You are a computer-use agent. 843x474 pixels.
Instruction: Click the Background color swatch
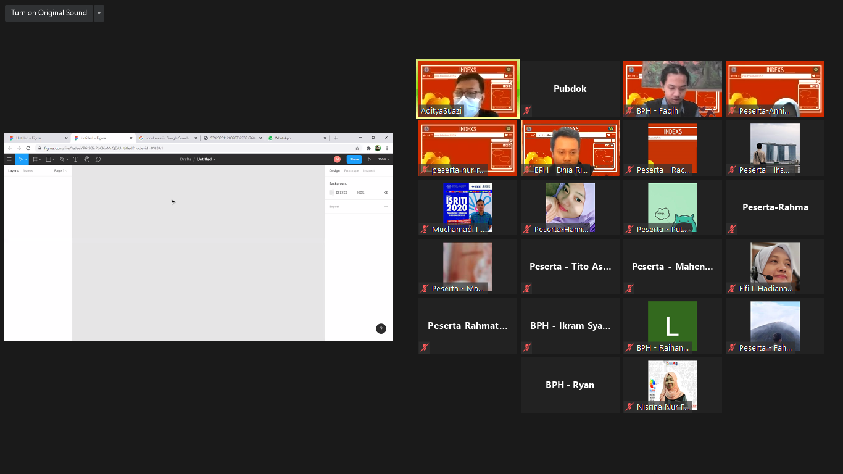click(331, 193)
